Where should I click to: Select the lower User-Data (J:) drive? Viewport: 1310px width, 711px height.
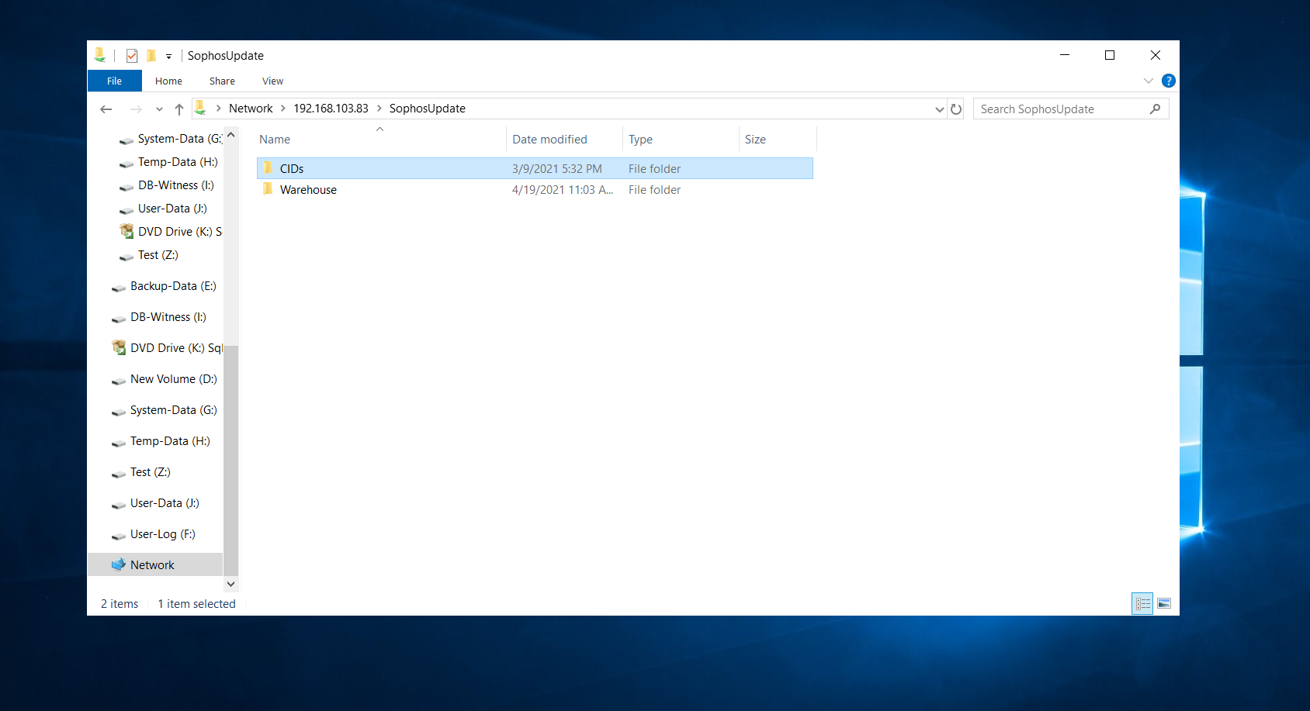pos(155,503)
